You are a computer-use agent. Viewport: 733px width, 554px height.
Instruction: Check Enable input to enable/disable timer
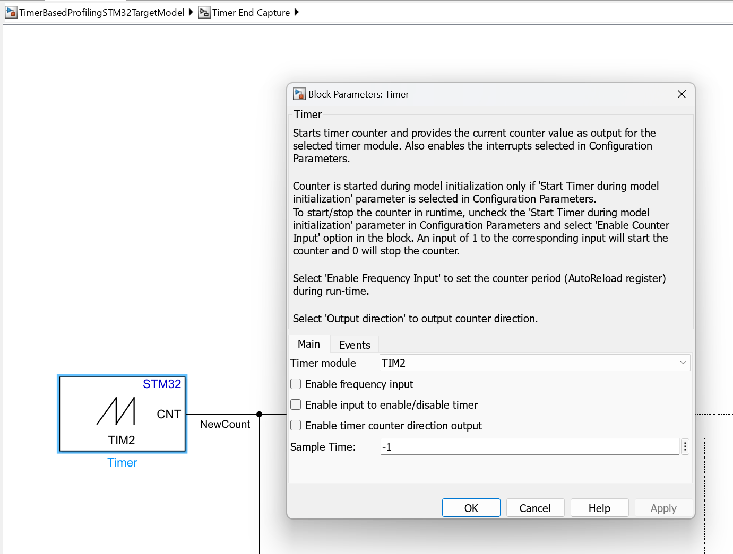click(296, 404)
